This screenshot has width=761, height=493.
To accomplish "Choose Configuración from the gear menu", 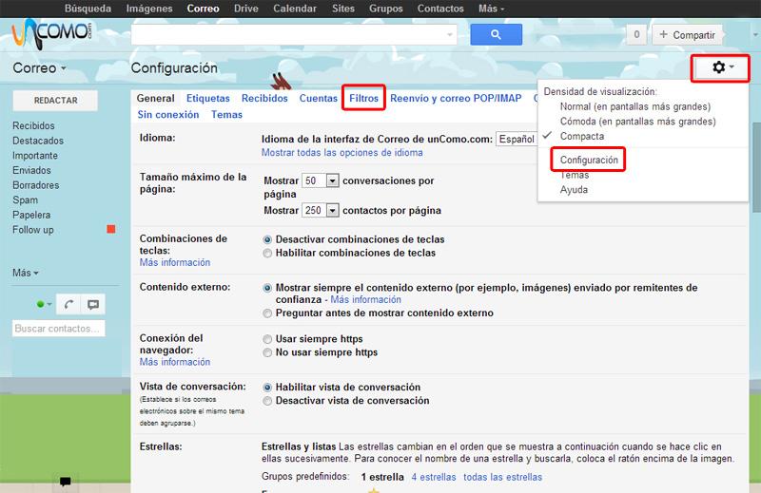I will [x=589, y=161].
